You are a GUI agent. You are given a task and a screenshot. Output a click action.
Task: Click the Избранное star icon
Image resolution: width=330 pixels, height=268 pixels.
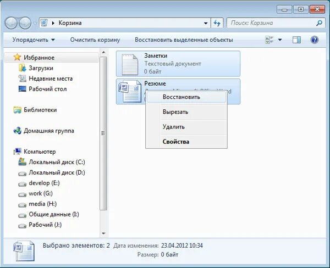(x=17, y=57)
